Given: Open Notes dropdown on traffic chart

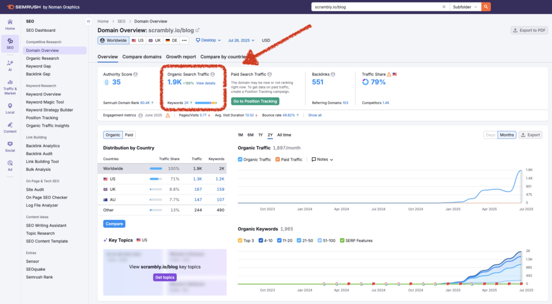Looking at the screenshot, I should point(322,160).
